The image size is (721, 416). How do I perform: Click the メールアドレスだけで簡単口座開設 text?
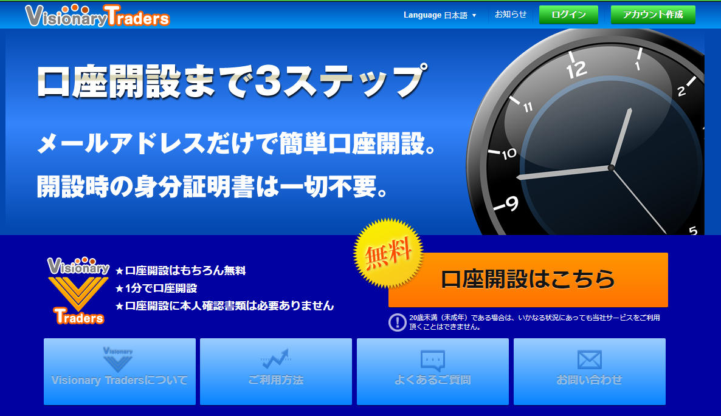click(x=236, y=143)
